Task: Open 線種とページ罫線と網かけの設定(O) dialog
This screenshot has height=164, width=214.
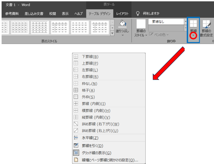Action: click(x=110, y=160)
